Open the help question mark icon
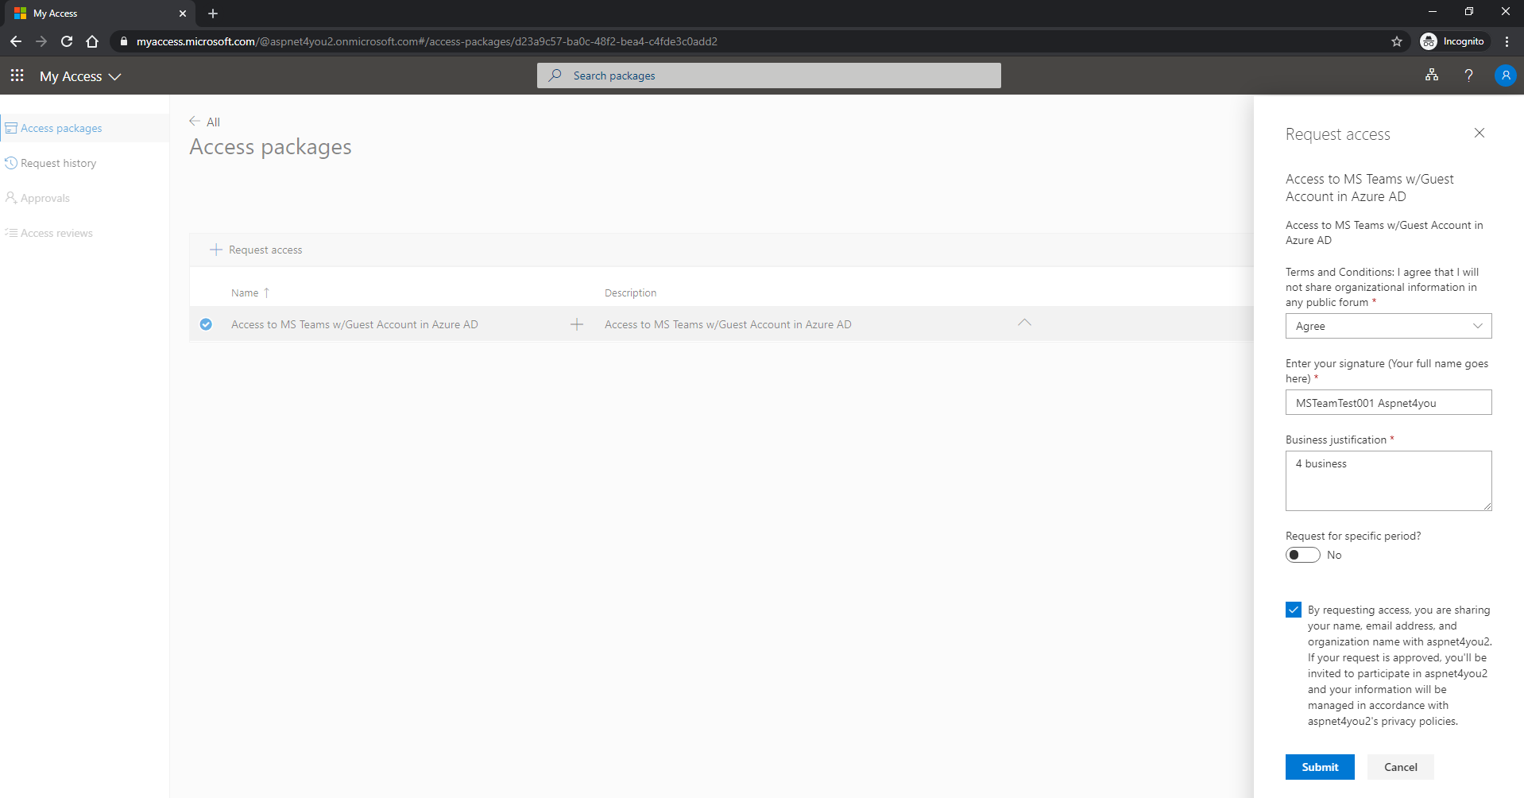Viewport: 1524px width, 798px height. (1468, 76)
